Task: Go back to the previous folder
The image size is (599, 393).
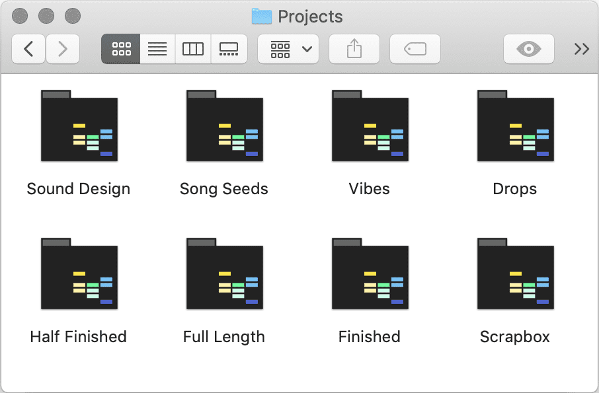Action: tap(28, 49)
